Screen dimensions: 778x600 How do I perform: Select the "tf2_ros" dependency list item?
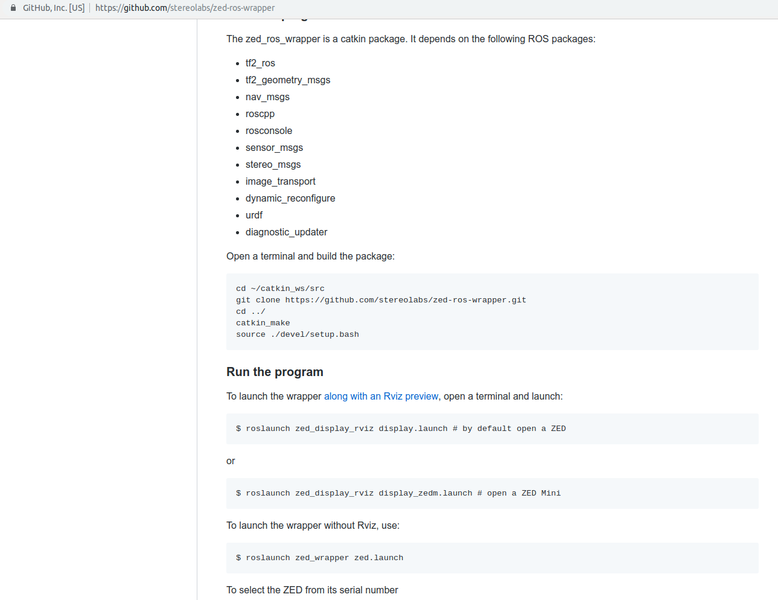[x=260, y=63]
